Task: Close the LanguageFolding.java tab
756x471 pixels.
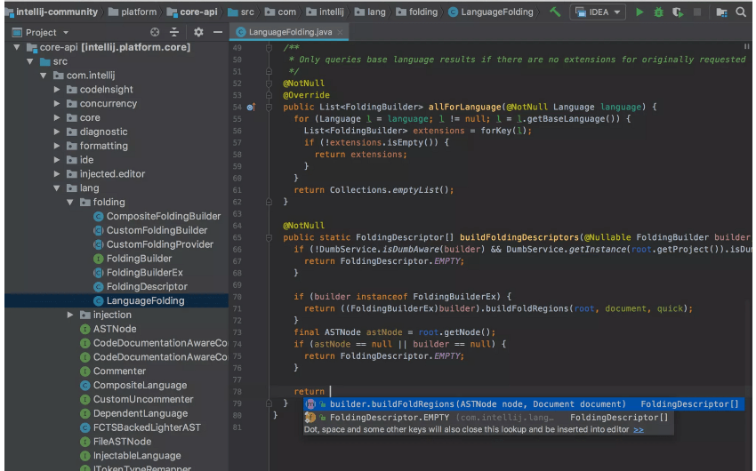Action: 341,32
